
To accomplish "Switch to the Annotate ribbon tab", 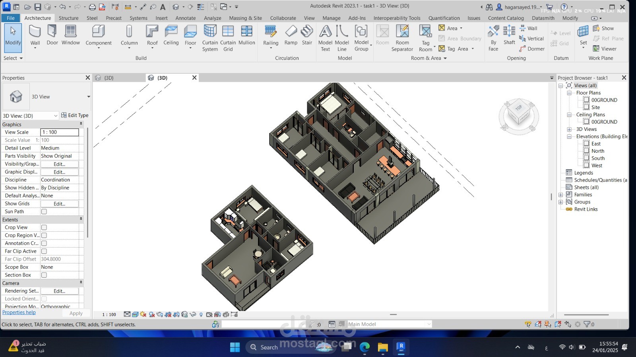I will click(x=186, y=18).
